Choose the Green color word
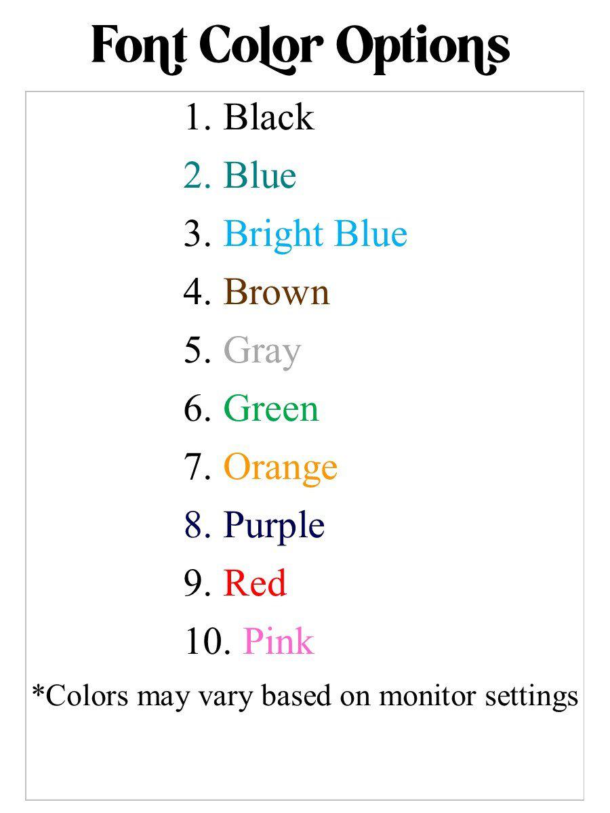The height and width of the screenshot is (813, 610). [270, 409]
